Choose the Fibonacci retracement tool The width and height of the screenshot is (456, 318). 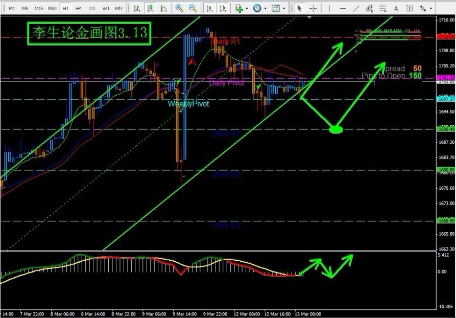pyautogui.click(x=382, y=8)
